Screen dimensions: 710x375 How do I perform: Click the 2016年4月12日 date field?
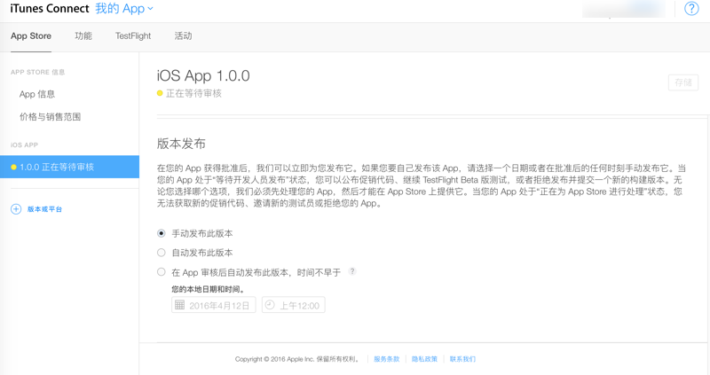point(214,305)
